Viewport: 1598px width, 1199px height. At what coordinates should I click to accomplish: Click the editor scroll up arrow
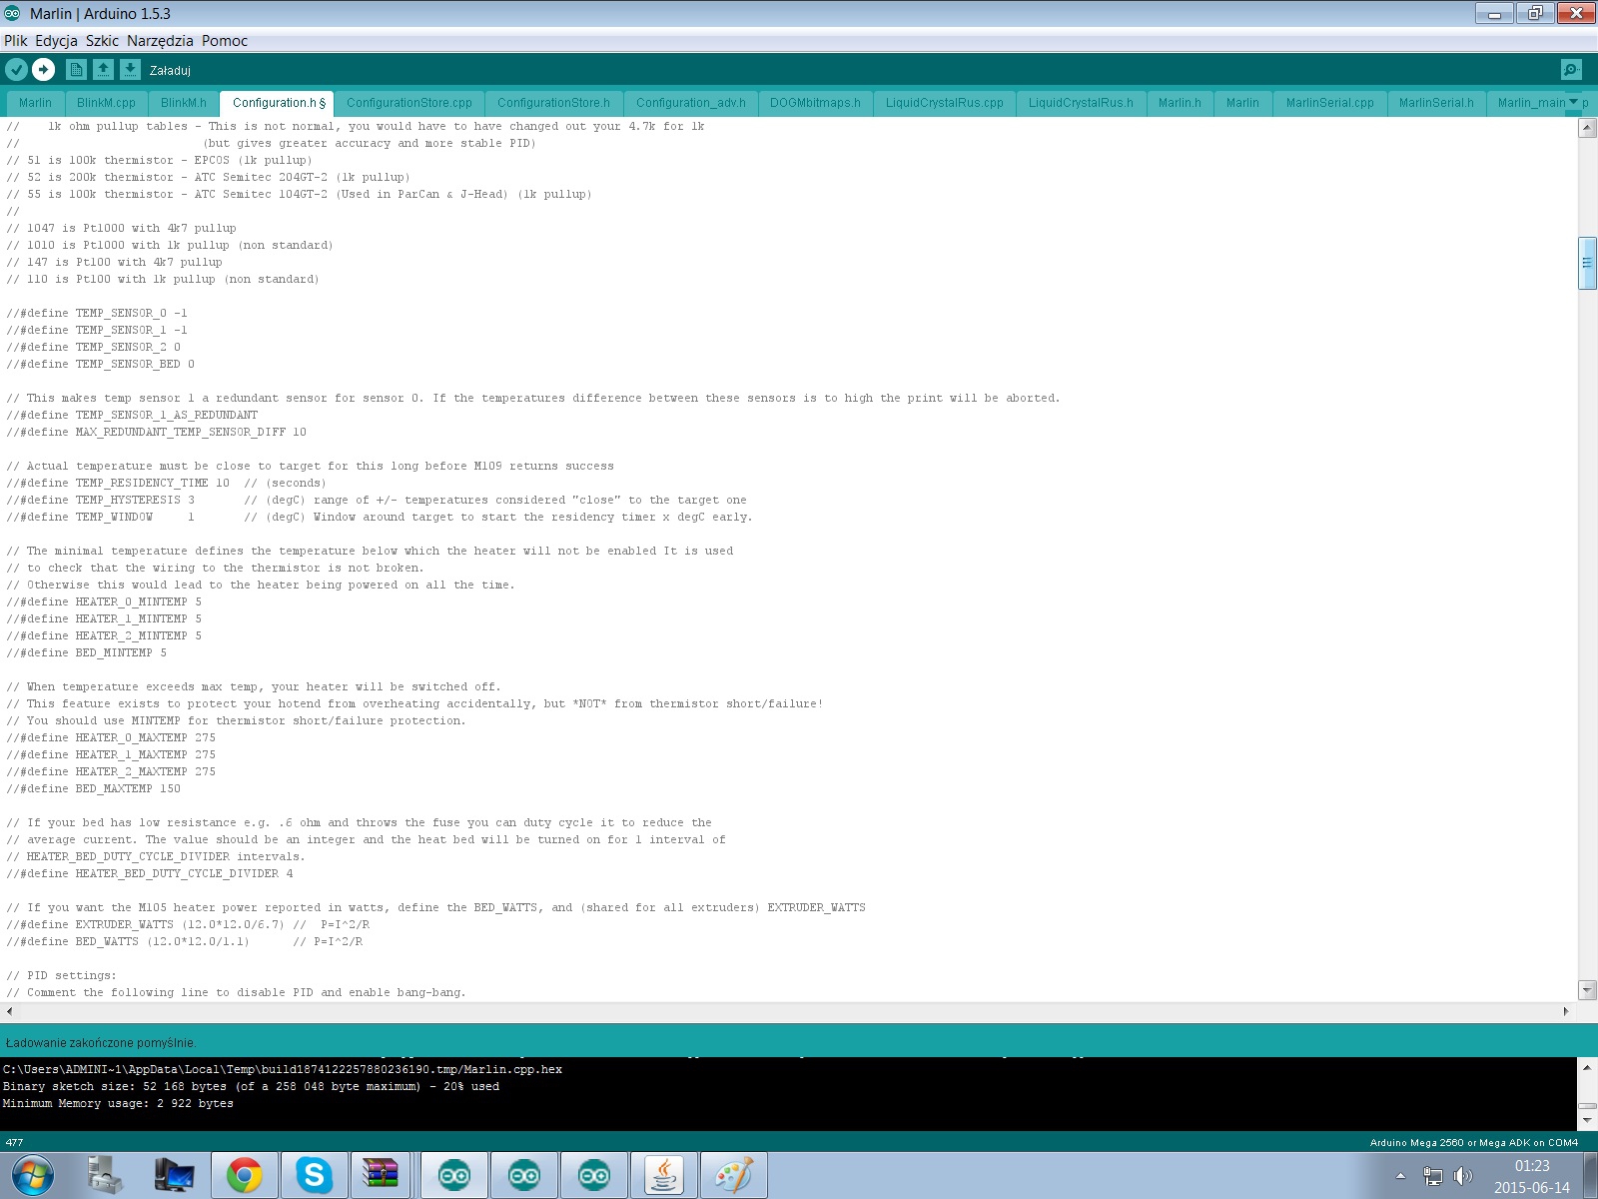(1587, 128)
